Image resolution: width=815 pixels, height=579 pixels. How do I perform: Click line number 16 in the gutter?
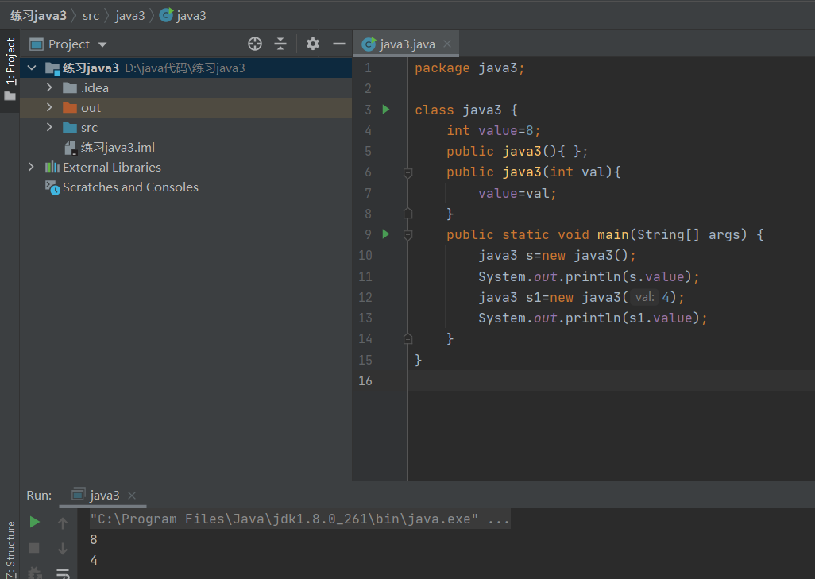click(365, 380)
